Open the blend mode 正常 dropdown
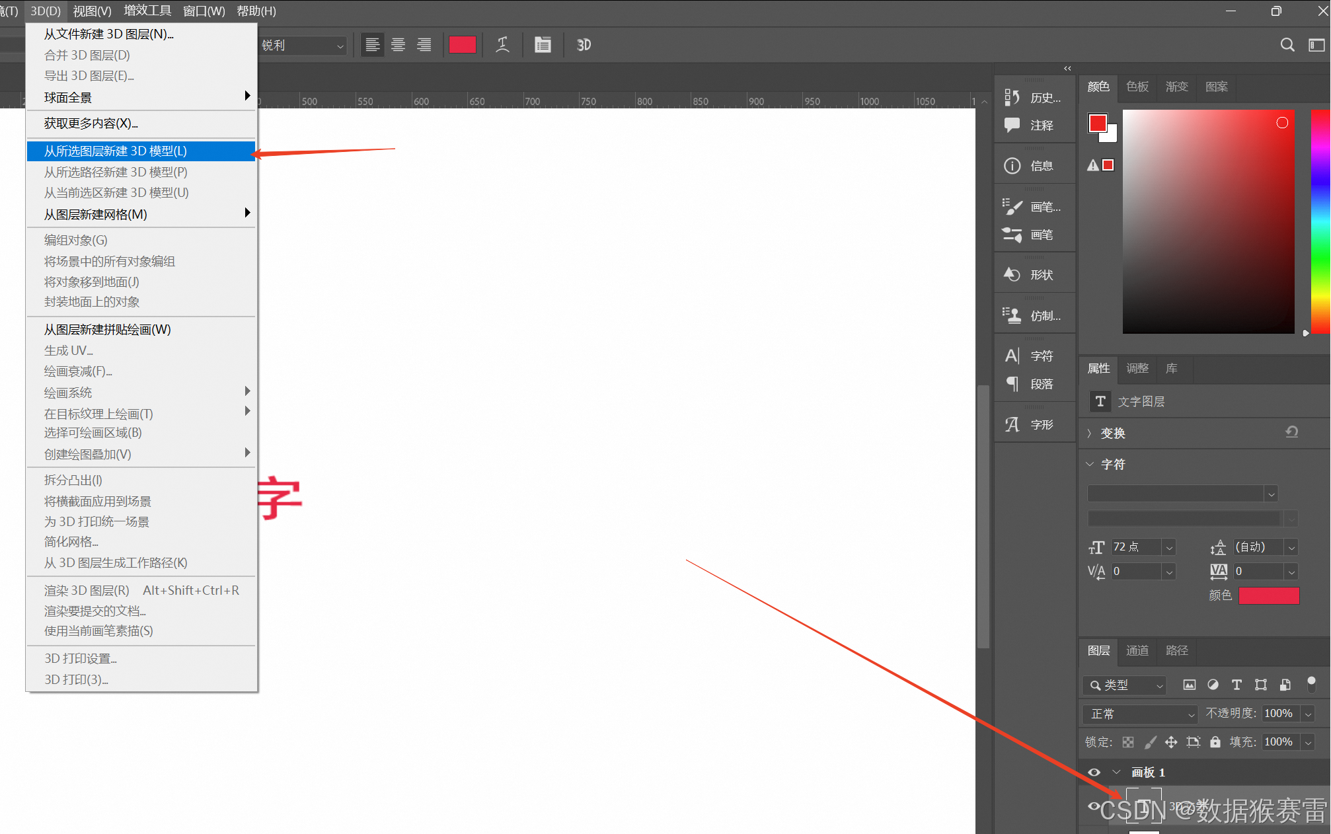Image resolution: width=1331 pixels, height=834 pixels. pos(1139,714)
